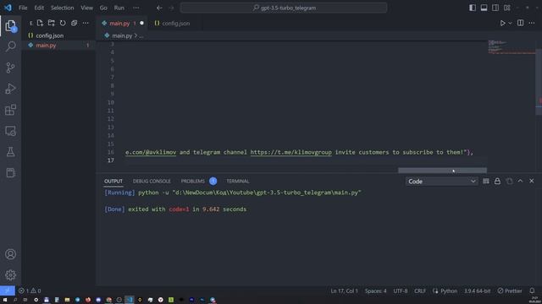Toggle output auto-scroll lock
Viewport: 542px width, 304px height.
click(497, 181)
